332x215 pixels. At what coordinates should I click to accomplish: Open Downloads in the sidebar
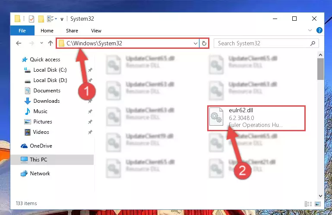42,101
